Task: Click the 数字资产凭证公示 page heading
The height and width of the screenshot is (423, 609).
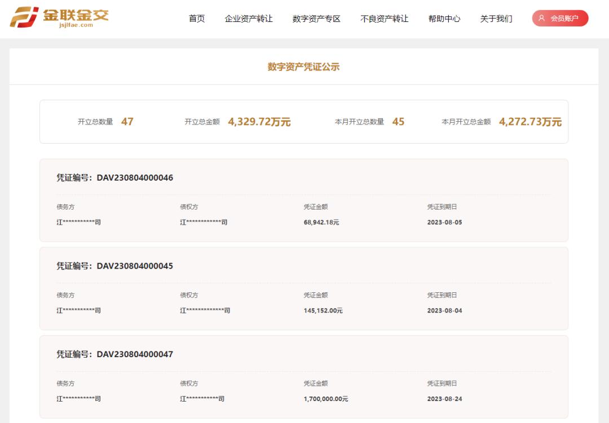Action: (304, 66)
